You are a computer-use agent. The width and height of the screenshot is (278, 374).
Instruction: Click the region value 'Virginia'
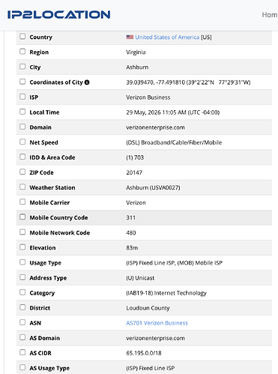click(x=136, y=52)
